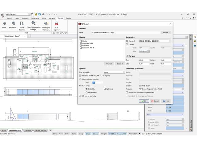This screenshot has height=148, width=197.
Task: Uncheck the Overview-1000 sheet
Action: pos(81,43)
